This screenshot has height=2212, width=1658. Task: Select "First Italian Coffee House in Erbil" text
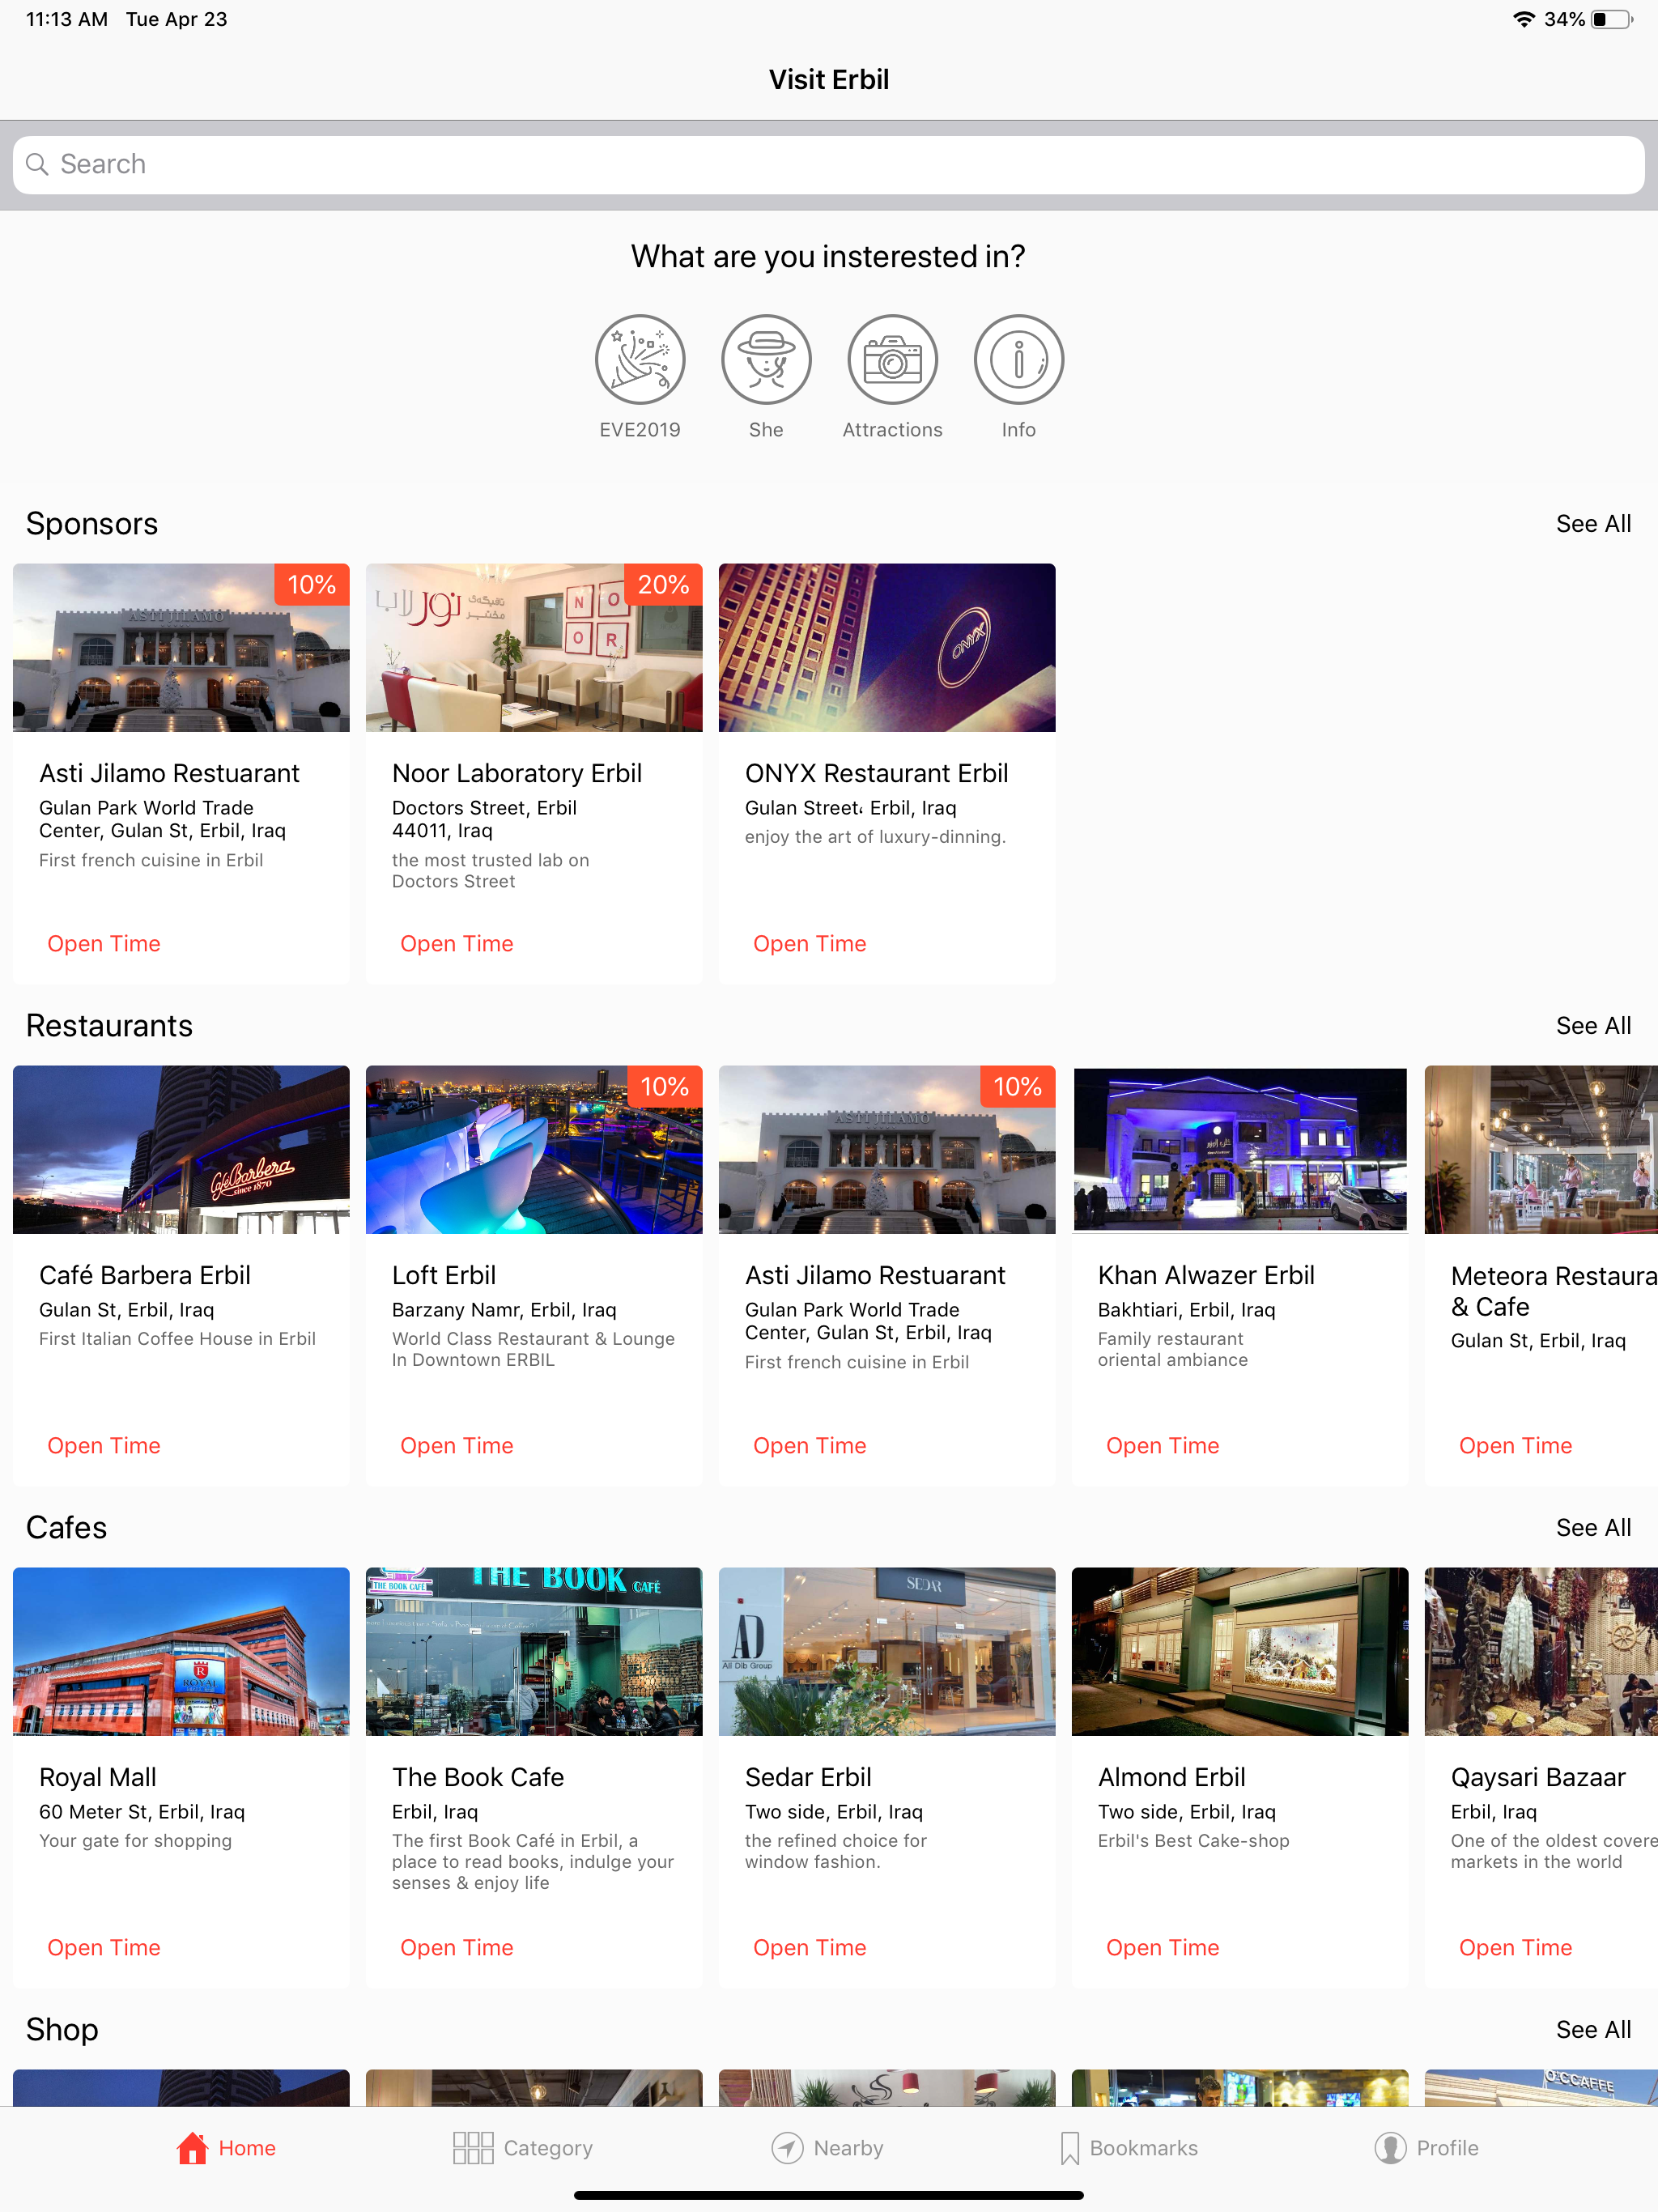point(177,1339)
